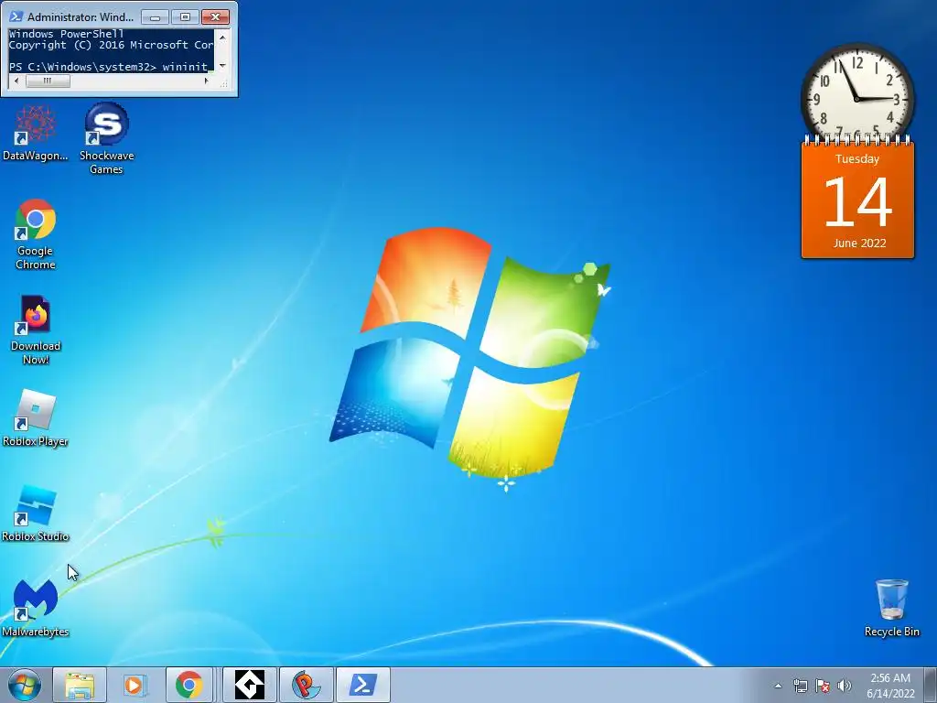The height and width of the screenshot is (703, 937).
Task: Launch Shockwave Games shortcut
Action: [106, 139]
